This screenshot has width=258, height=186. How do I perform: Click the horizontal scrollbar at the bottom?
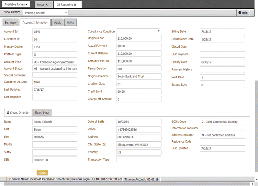[x=129, y=184]
